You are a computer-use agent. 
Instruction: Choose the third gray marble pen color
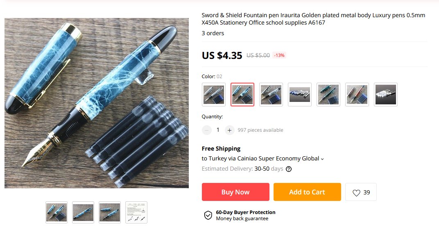pyautogui.click(x=271, y=95)
